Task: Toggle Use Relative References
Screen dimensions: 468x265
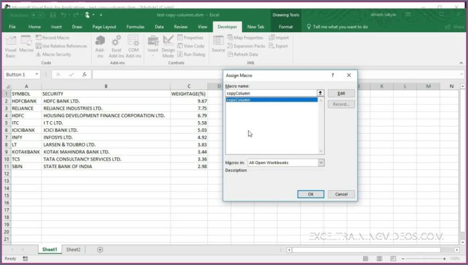Action: (x=62, y=46)
